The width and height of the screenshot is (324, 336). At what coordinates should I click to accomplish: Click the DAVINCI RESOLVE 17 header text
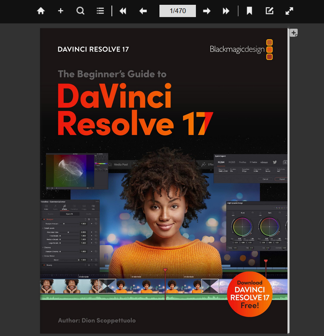point(93,49)
